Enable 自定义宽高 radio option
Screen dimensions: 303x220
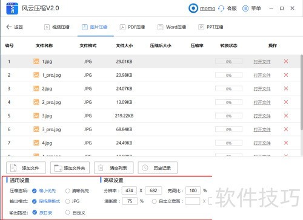coord(154,201)
